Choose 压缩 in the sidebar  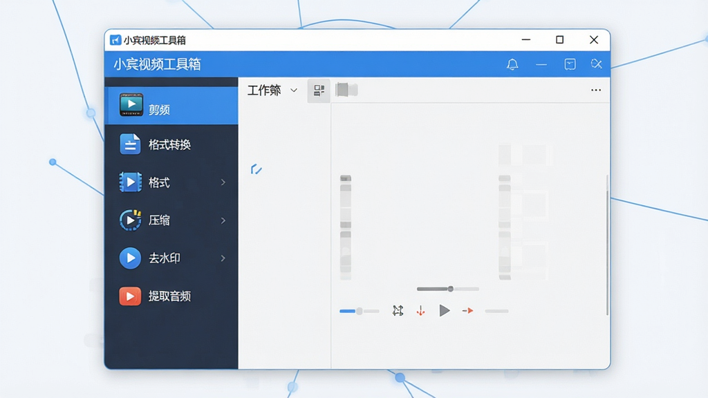click(171, 220)
